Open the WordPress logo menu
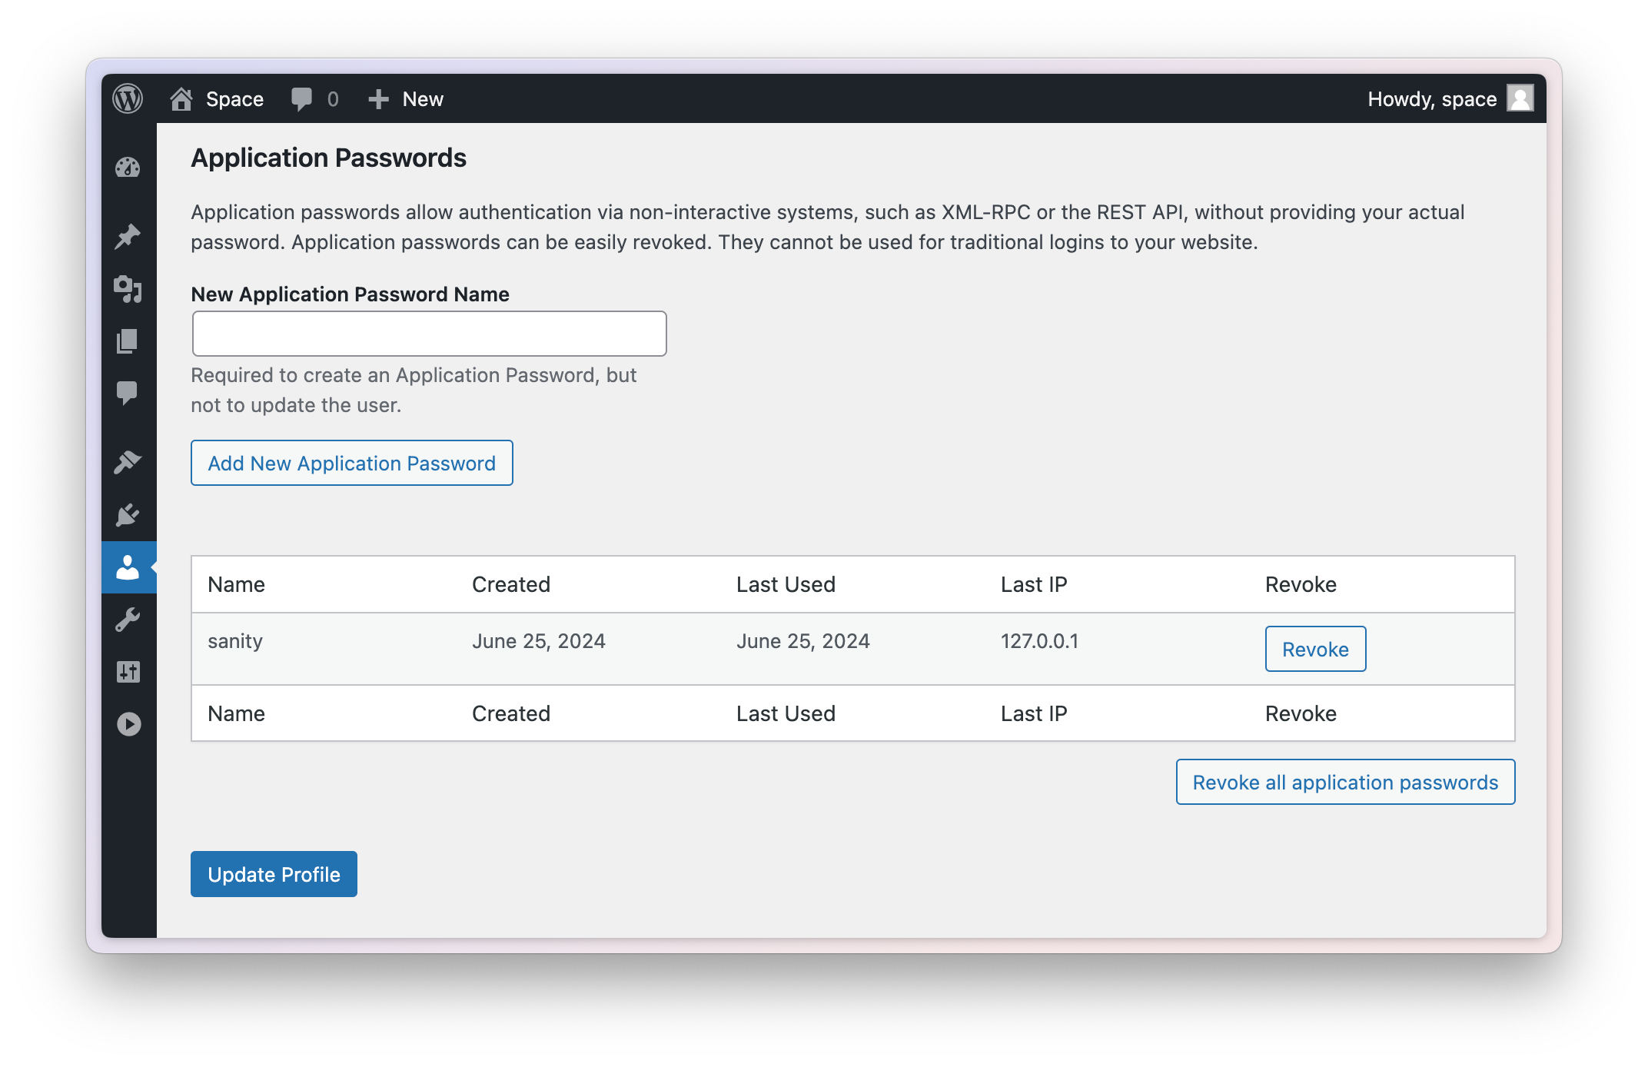 point(128,99)
